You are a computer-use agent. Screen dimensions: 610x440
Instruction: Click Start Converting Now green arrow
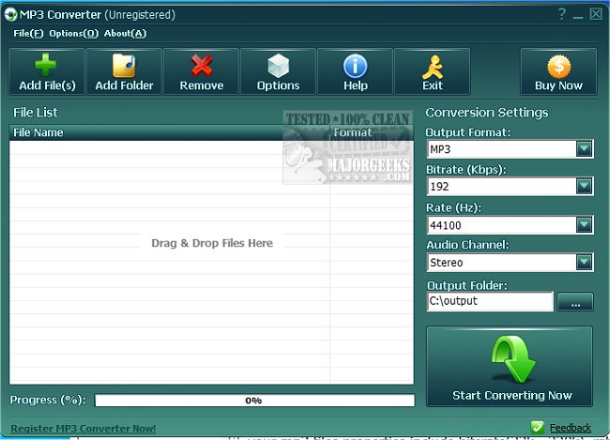click(510, 367)
